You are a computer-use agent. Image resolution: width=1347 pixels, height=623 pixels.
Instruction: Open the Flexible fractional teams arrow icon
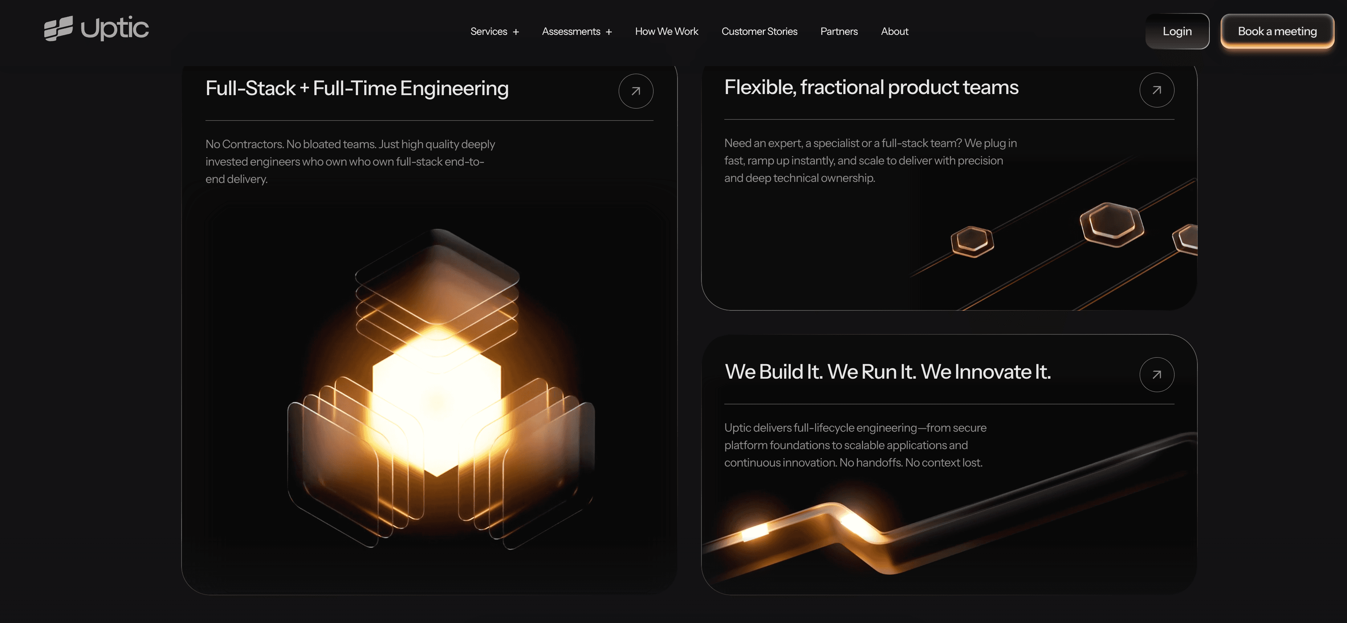(1156, 90)
